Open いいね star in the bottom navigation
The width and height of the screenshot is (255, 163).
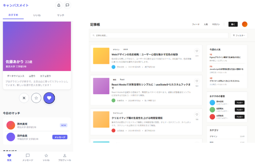[46, 158]
